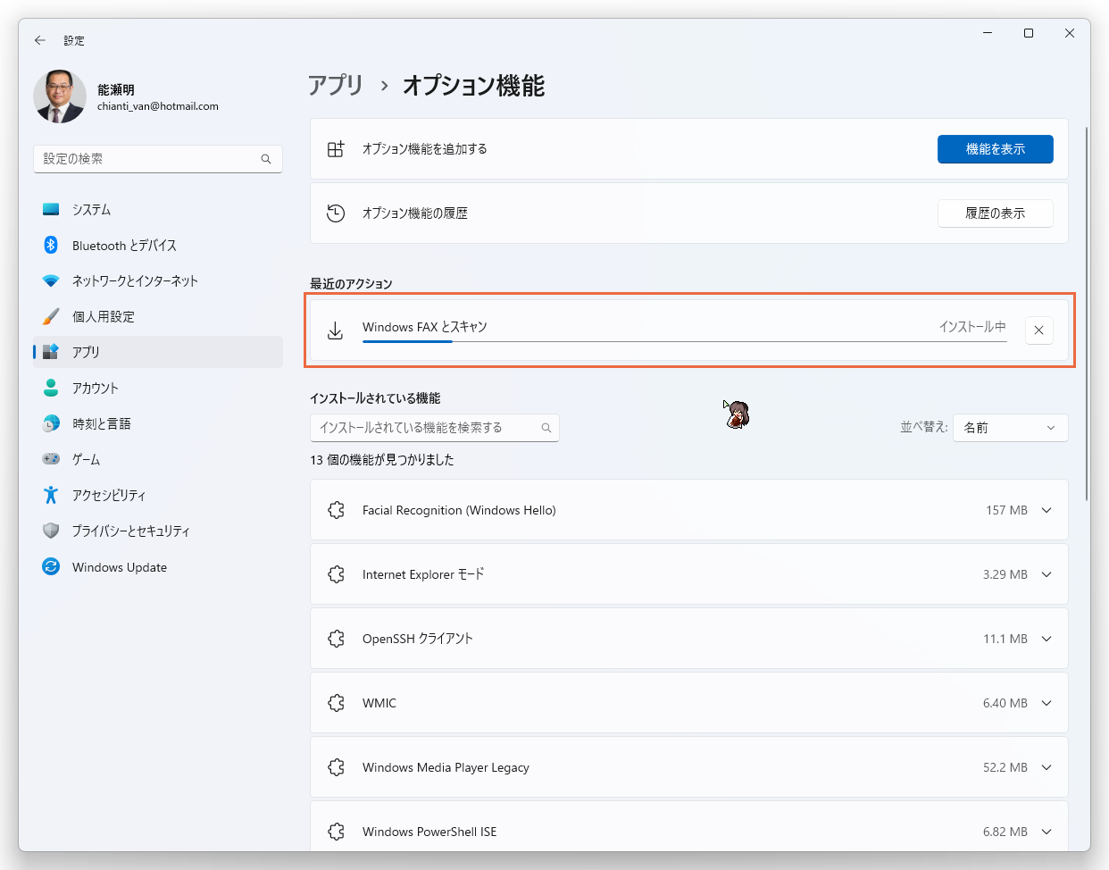
Task: Click the Windows PowerShell ISE feature icon
Action: pos(336,832)
